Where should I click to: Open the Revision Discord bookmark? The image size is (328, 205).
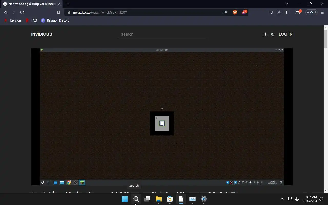point(55,20)
